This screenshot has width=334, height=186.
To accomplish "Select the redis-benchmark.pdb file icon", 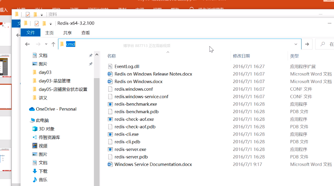I will (110, 112).
